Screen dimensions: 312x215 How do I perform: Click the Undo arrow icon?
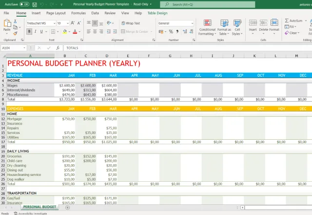[x=42, y=4]
